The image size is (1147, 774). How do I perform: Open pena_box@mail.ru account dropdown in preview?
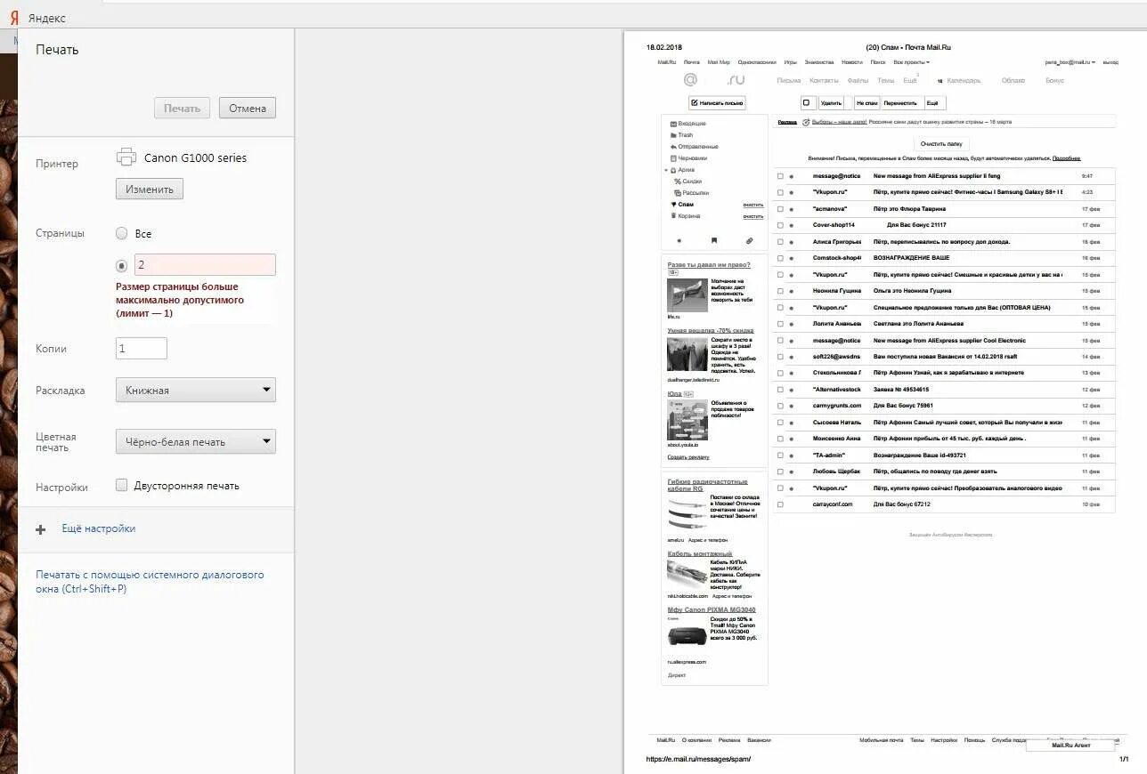pyautogui.click(x=1070, y=62)
